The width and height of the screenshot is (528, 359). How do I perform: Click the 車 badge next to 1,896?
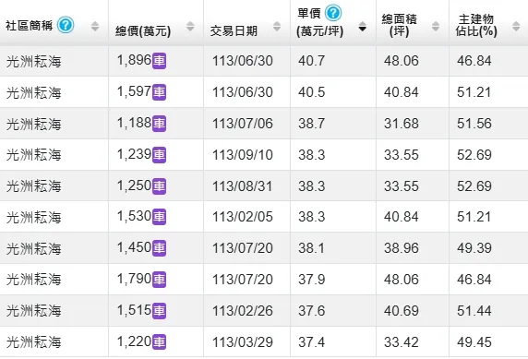pos(159,61)
